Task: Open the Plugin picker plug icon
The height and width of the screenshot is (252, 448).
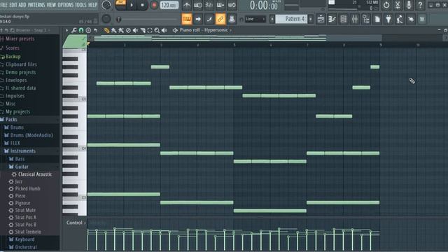Action: pos(388,19)
